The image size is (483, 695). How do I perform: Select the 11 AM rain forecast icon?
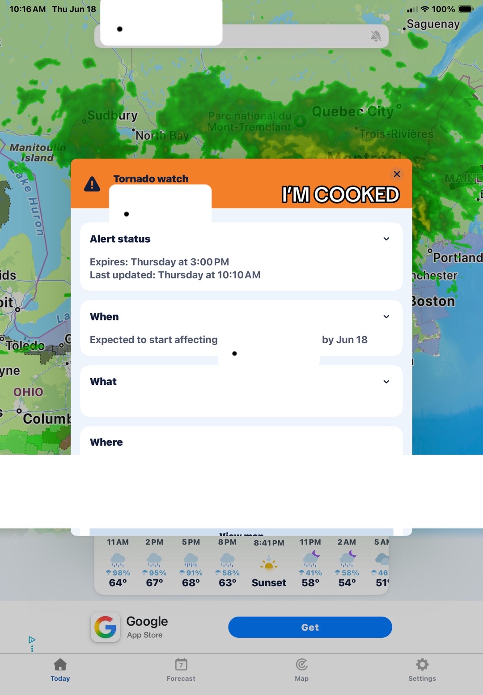coord(118,559)
